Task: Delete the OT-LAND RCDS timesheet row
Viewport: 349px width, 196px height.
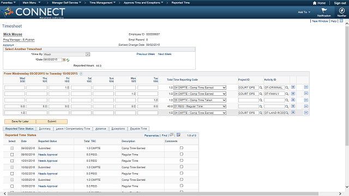Action: 306,113
